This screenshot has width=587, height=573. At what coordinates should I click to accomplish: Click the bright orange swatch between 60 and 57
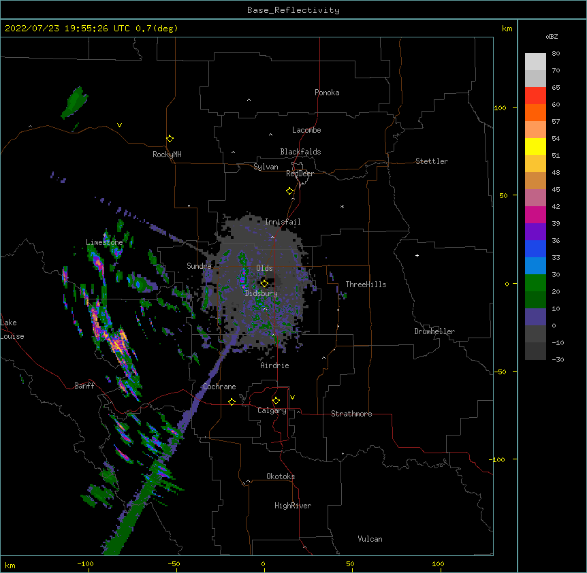pyautogui.click(x=535, y=112)
